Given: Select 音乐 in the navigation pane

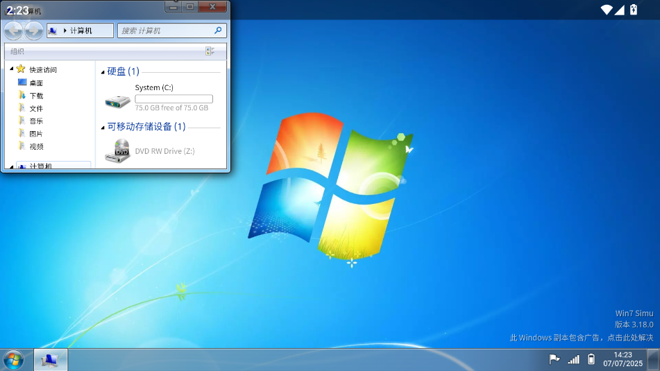Looking at the screenshot, I should coord(36,121).
